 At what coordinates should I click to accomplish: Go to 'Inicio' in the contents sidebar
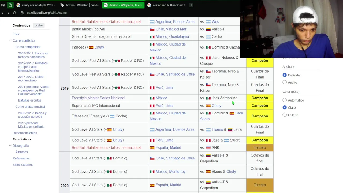pos(16,34)
